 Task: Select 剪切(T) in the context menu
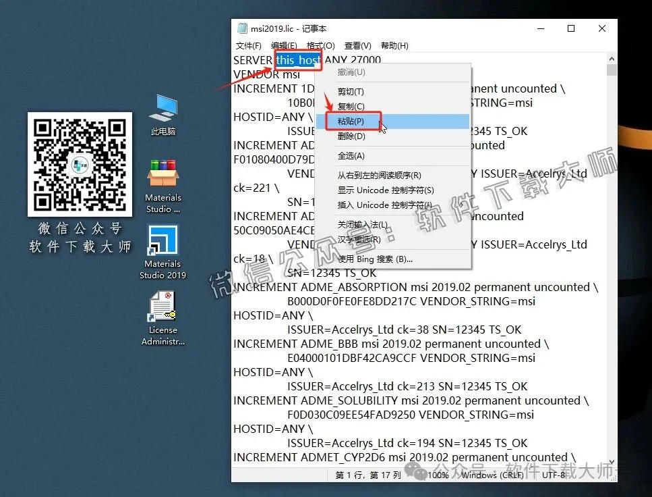point(351,92)
